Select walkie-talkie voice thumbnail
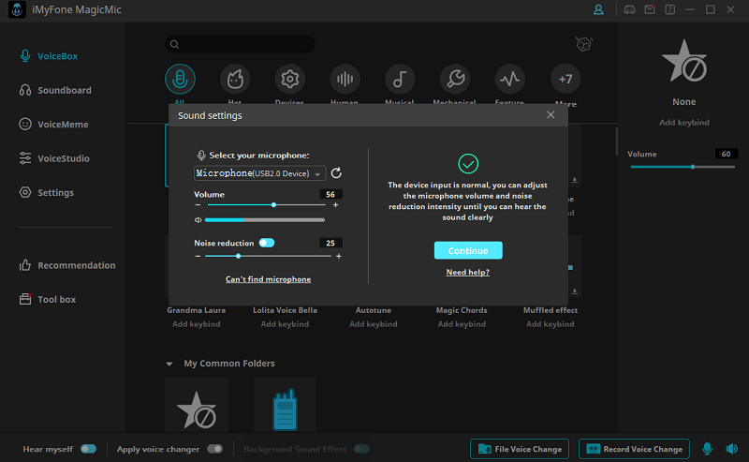This screenshot has width=749, height=462. pyautogui.click(x=286, y=406)
